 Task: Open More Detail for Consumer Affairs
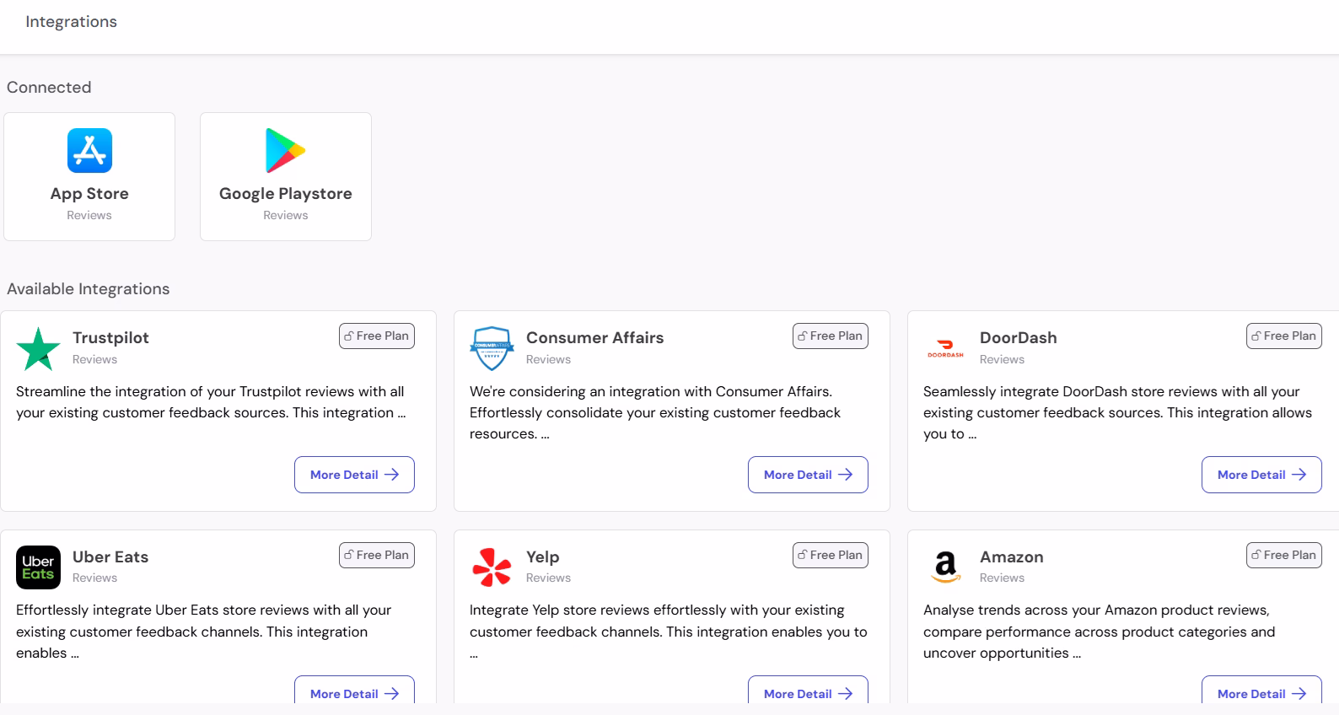808,475
